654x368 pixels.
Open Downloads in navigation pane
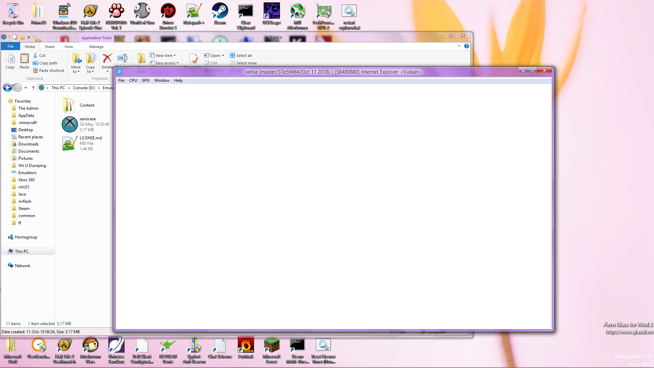point(28,144)
